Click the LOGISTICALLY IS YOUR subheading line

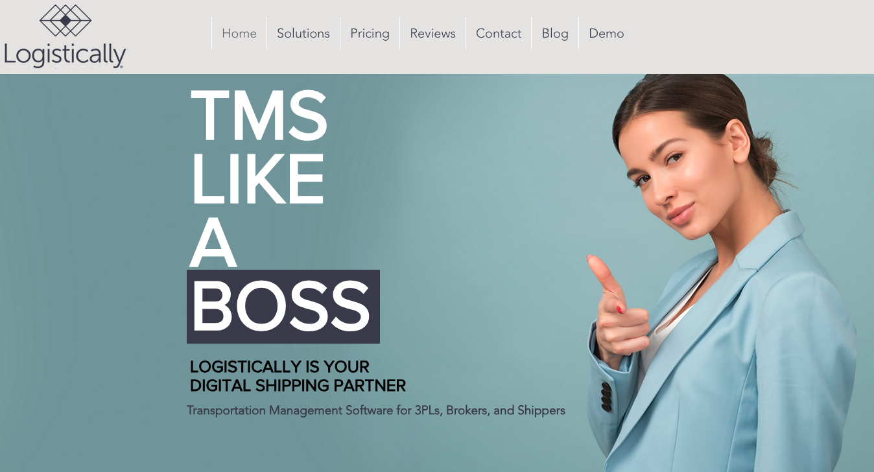point(279,366)
